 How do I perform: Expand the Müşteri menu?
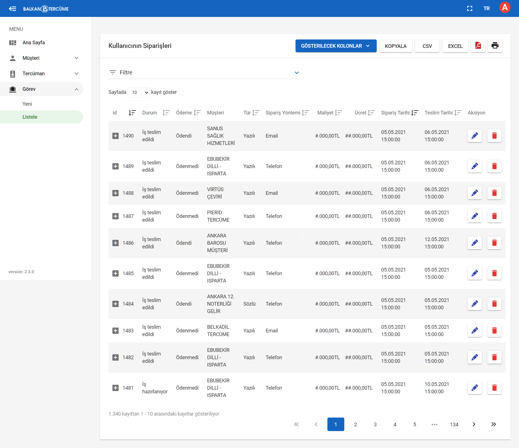[x=42, y=58]
